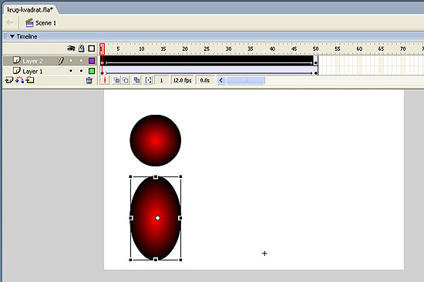This screenshot has height=282, width=424.
Task: Toggle lock all layers padlock icon
Action: (x=82, y=49)
